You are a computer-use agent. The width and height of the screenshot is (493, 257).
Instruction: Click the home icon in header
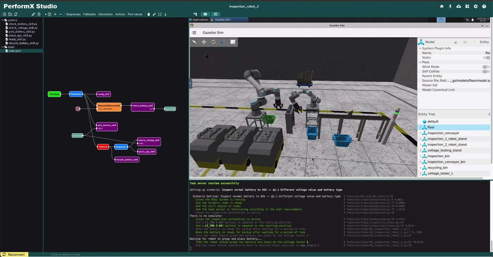(442, 6)
